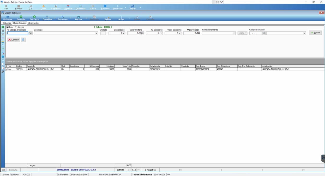
Task: Open Cadastros from the top toolbar
Action: pos(56,7)
